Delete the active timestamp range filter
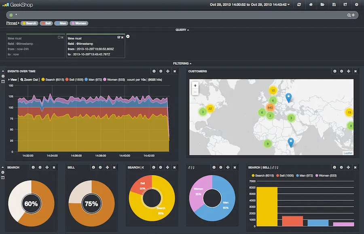Image resolution: width=364 pixels, height=234 pixels. point(122,37)
